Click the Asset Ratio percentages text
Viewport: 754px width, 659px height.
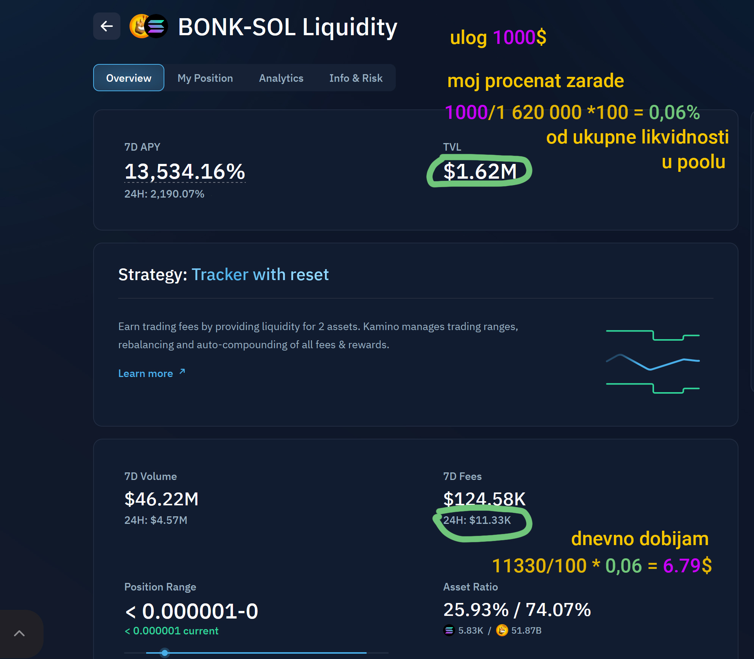click(x=517, y=609)
